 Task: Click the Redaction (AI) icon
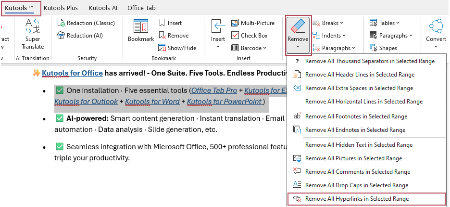point(61,35)
